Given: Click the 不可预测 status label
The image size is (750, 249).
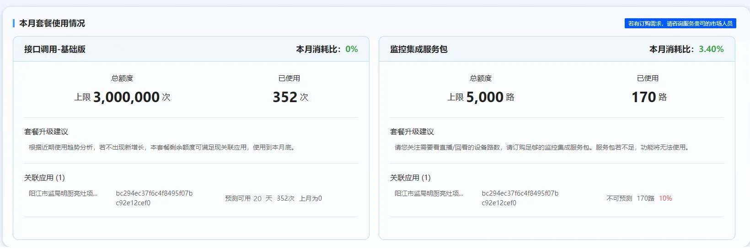Looking at the screenshot, I should click(619, 198).
